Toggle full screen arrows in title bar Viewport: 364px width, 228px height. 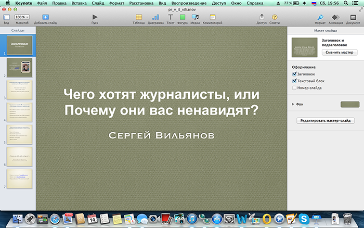[x=360, y=9]
